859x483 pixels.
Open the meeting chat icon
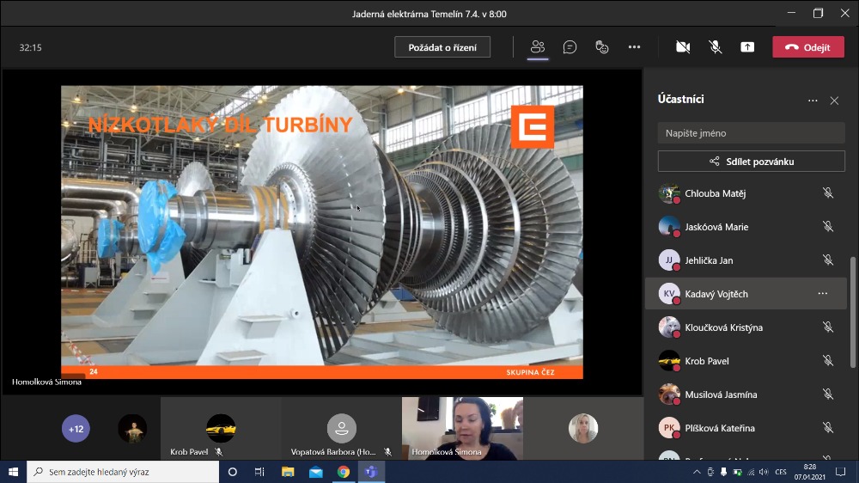click(x=570, y=47)
